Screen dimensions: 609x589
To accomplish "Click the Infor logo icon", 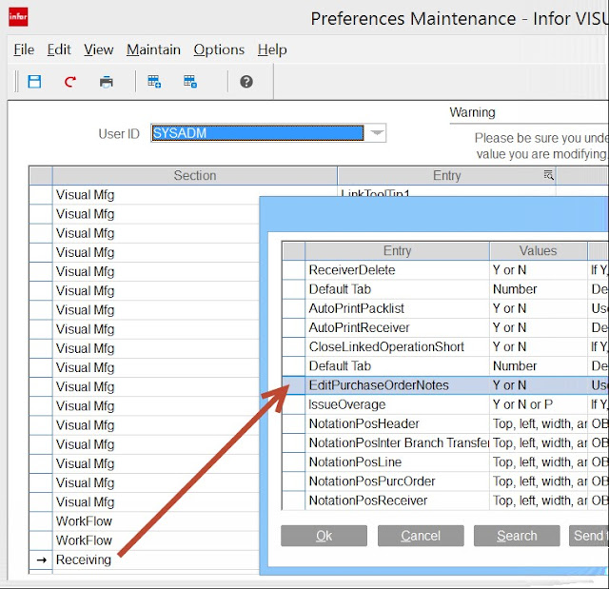I will tap(18, 17).
